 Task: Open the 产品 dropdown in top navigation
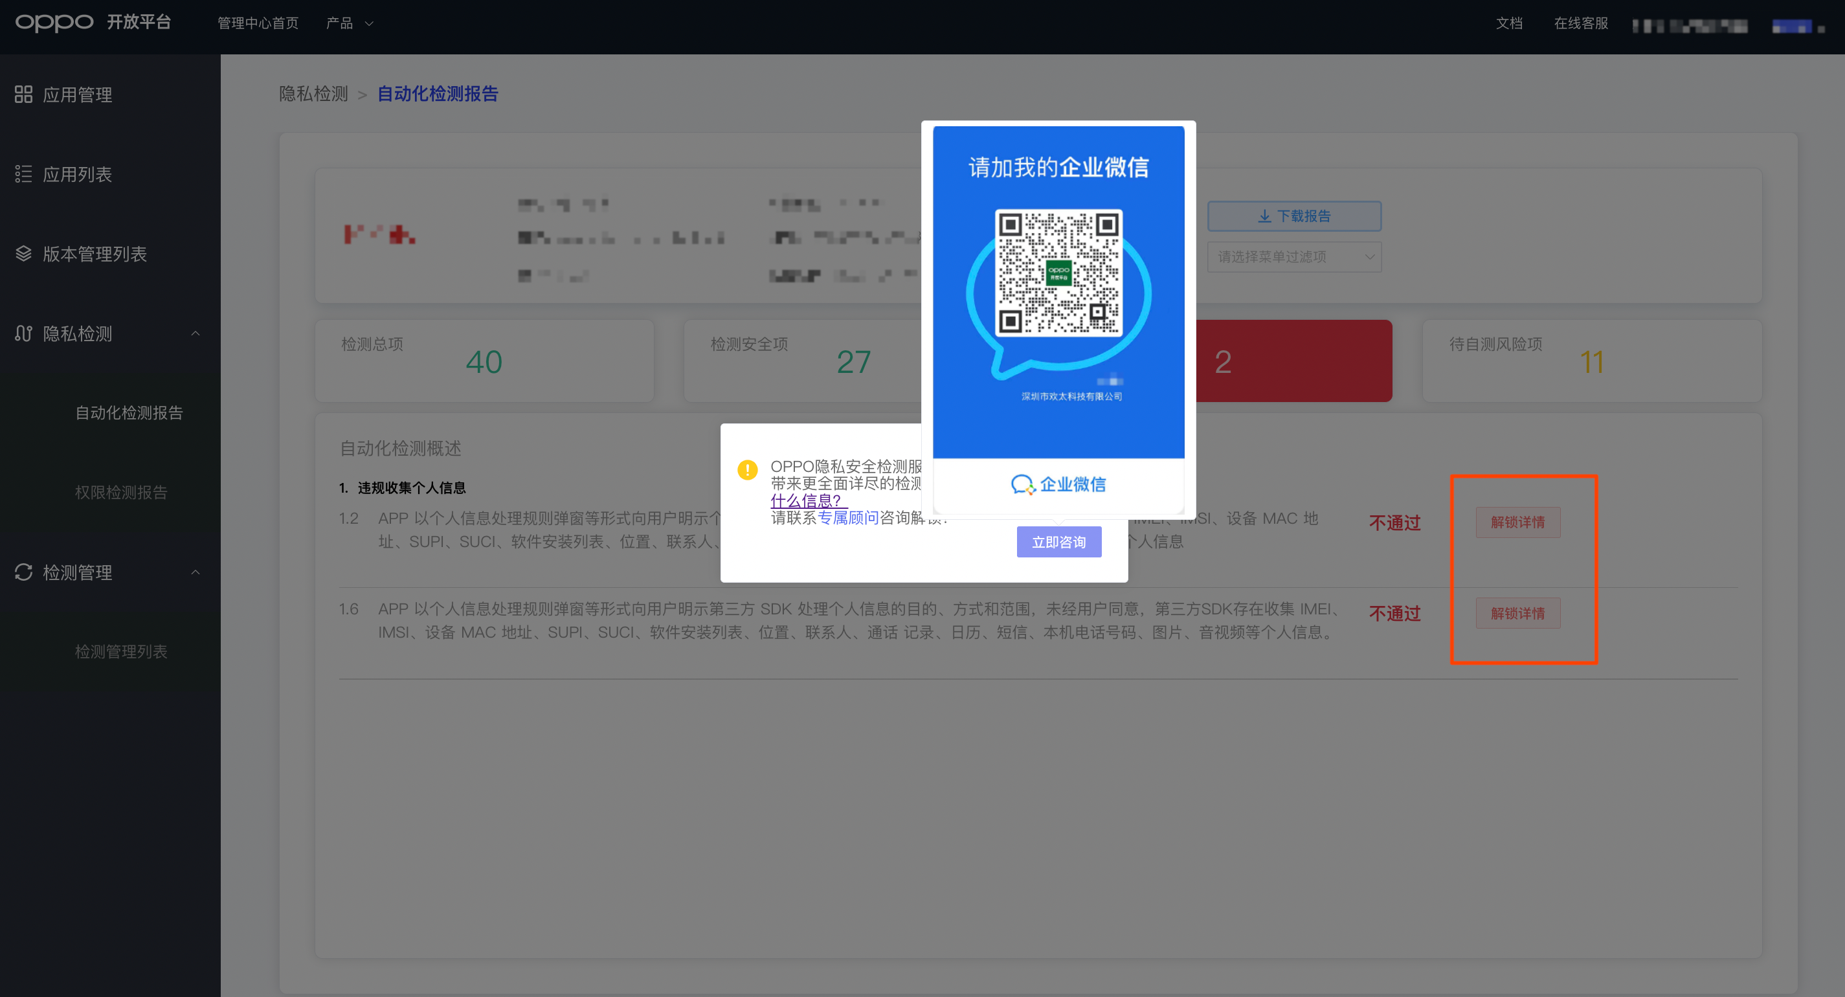[x=349, y=22]
